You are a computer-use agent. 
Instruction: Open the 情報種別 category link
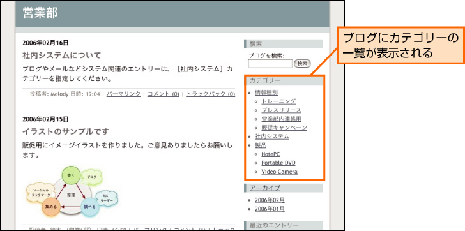(266, 93)
